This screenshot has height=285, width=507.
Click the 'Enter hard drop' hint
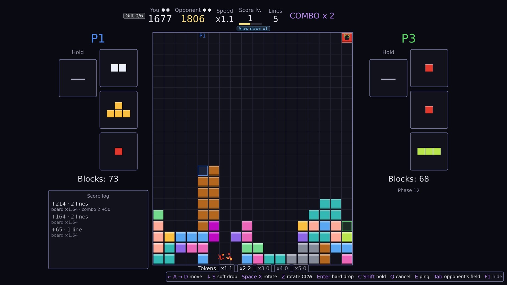[335, 277]
